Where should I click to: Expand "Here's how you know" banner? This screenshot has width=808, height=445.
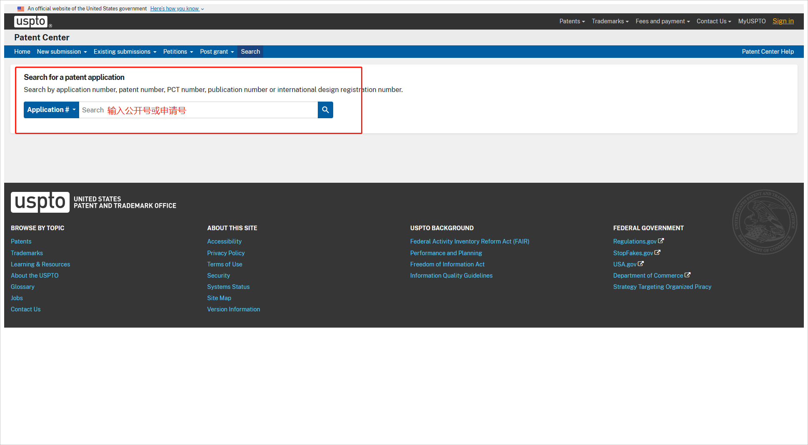pos(177,9)
